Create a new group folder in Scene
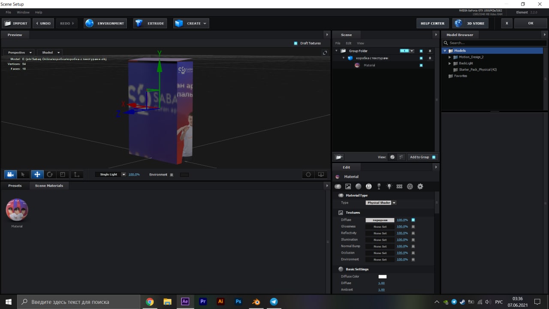This screenshot has height=309, width=549. [x=338, y=157]
